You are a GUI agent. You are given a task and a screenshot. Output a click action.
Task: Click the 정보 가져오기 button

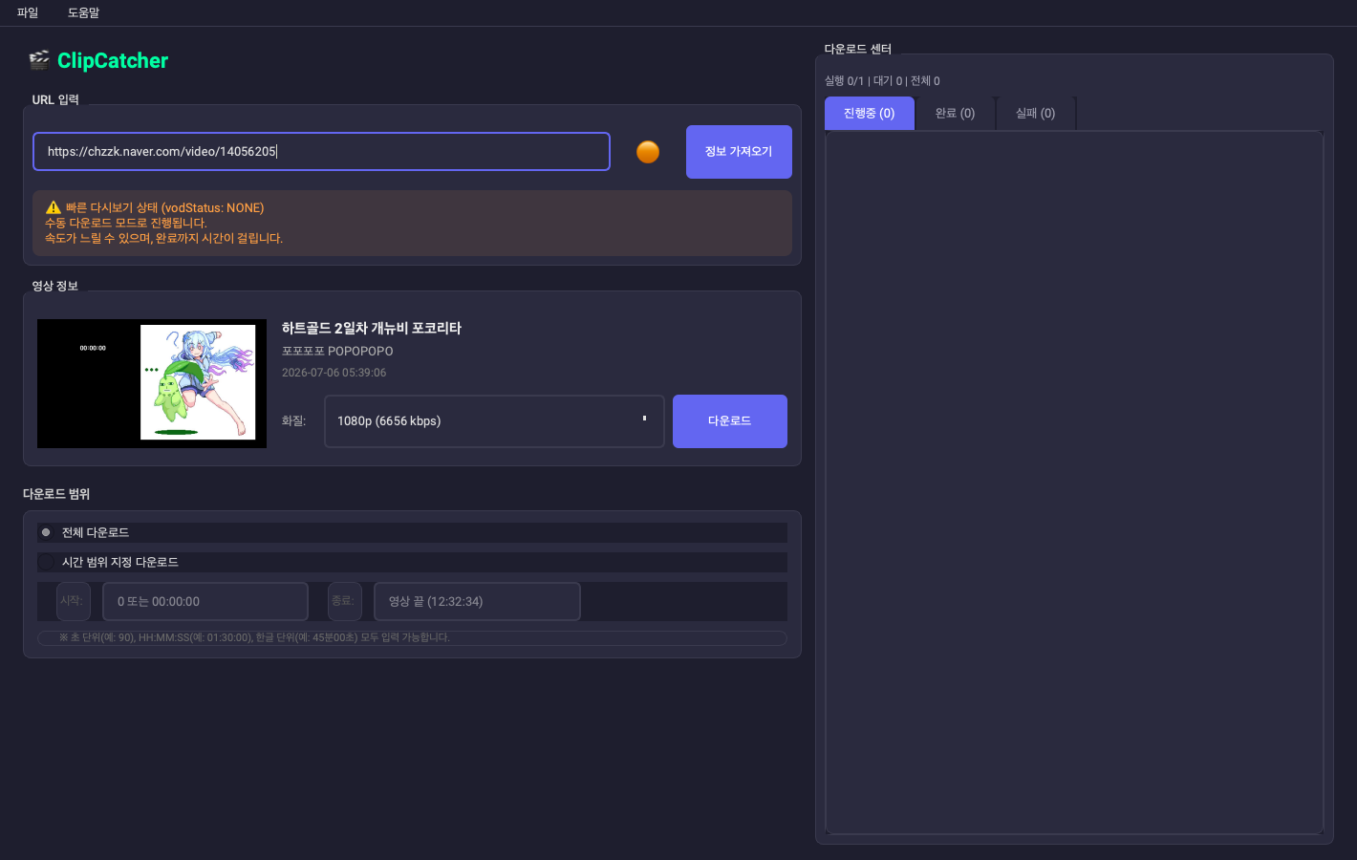[739, 152]
